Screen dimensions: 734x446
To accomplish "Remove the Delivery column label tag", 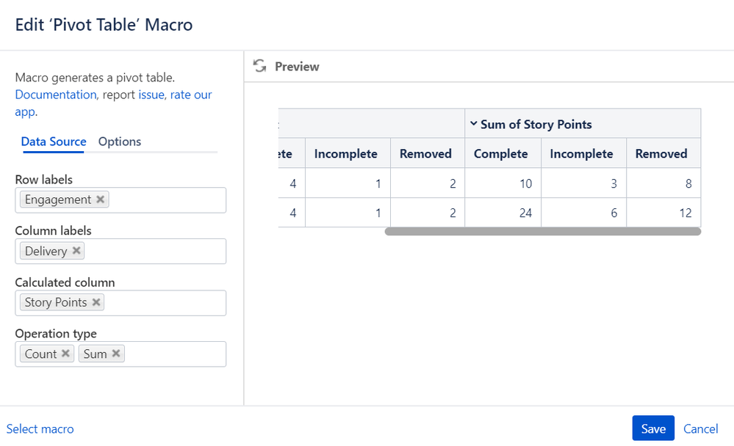I will click(76, 251).
